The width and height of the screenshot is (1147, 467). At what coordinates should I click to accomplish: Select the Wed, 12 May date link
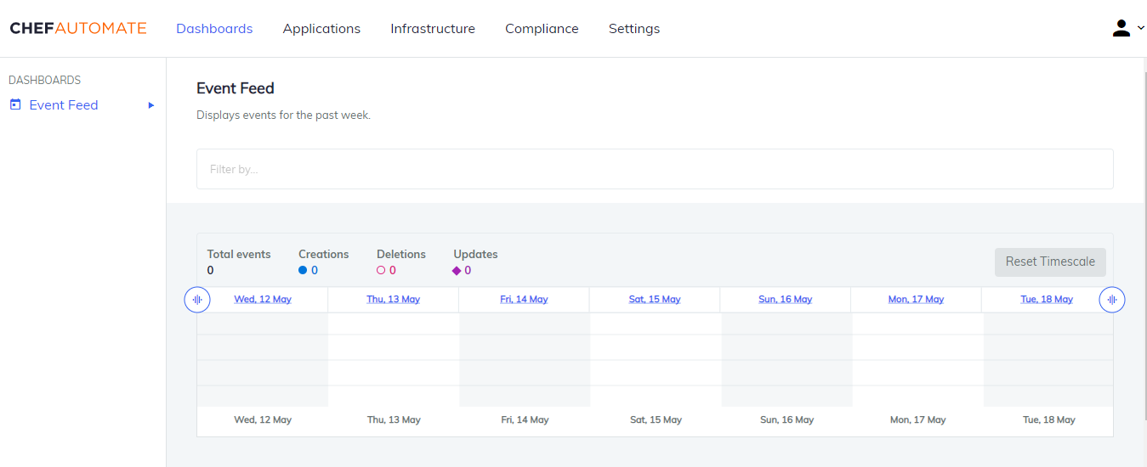(x=263, y=300)
